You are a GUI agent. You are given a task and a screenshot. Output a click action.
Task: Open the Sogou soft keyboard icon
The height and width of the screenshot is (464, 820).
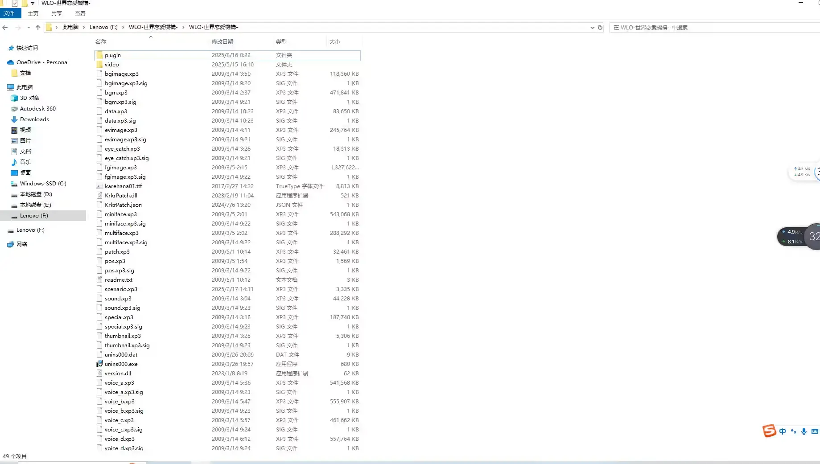815,431
